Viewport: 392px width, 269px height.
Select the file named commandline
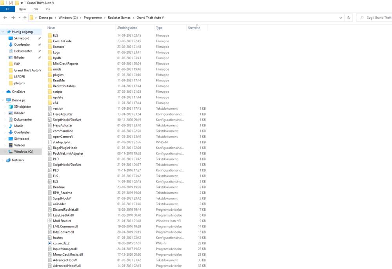(x=63, y=131)
